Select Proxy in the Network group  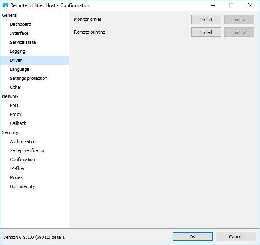[x=16, y=114]
